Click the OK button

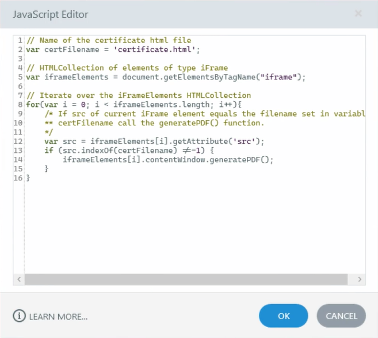pyautogui.click(x=283, y=316)
